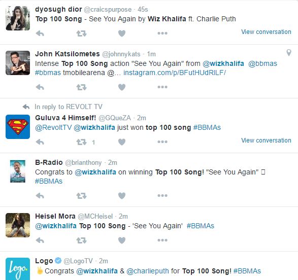Retweet Guluva 4 Himself's tweet
298x280 pixels.
coord(82,142)
